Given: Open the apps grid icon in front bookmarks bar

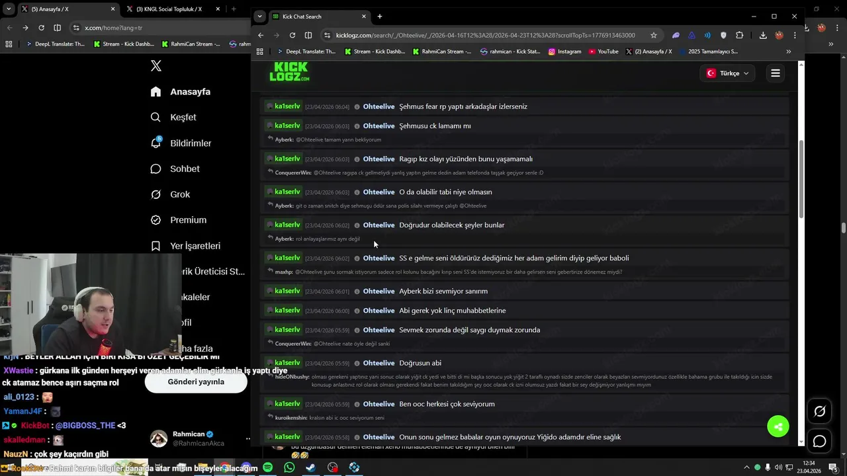Looking at the screenshot, I should pyautogui.click(x=260, y=52).
